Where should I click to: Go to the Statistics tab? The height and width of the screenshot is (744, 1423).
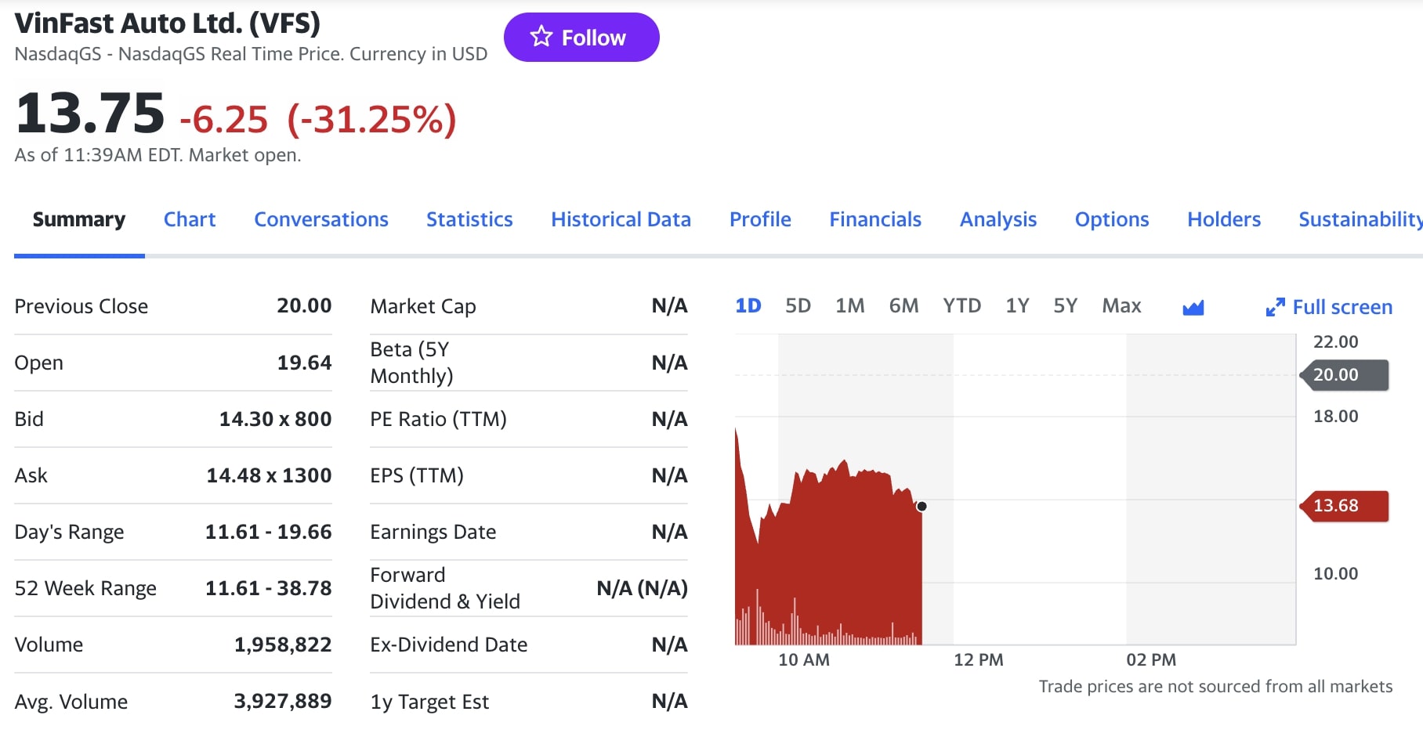point(469,219)
